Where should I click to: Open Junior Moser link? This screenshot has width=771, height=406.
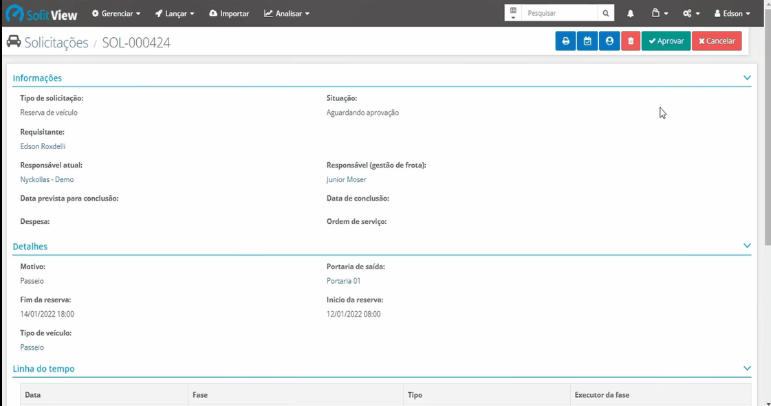346,180
